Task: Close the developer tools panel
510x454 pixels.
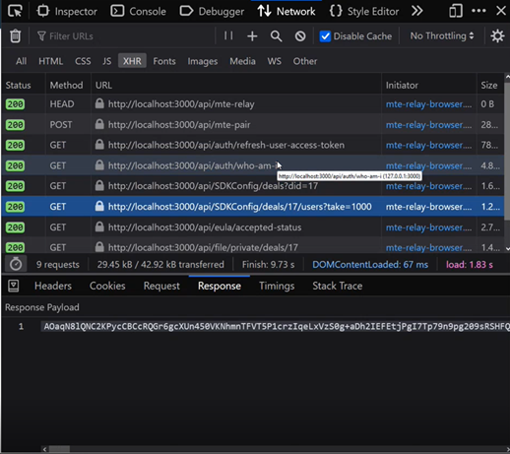Action: (x=501, y=11)
